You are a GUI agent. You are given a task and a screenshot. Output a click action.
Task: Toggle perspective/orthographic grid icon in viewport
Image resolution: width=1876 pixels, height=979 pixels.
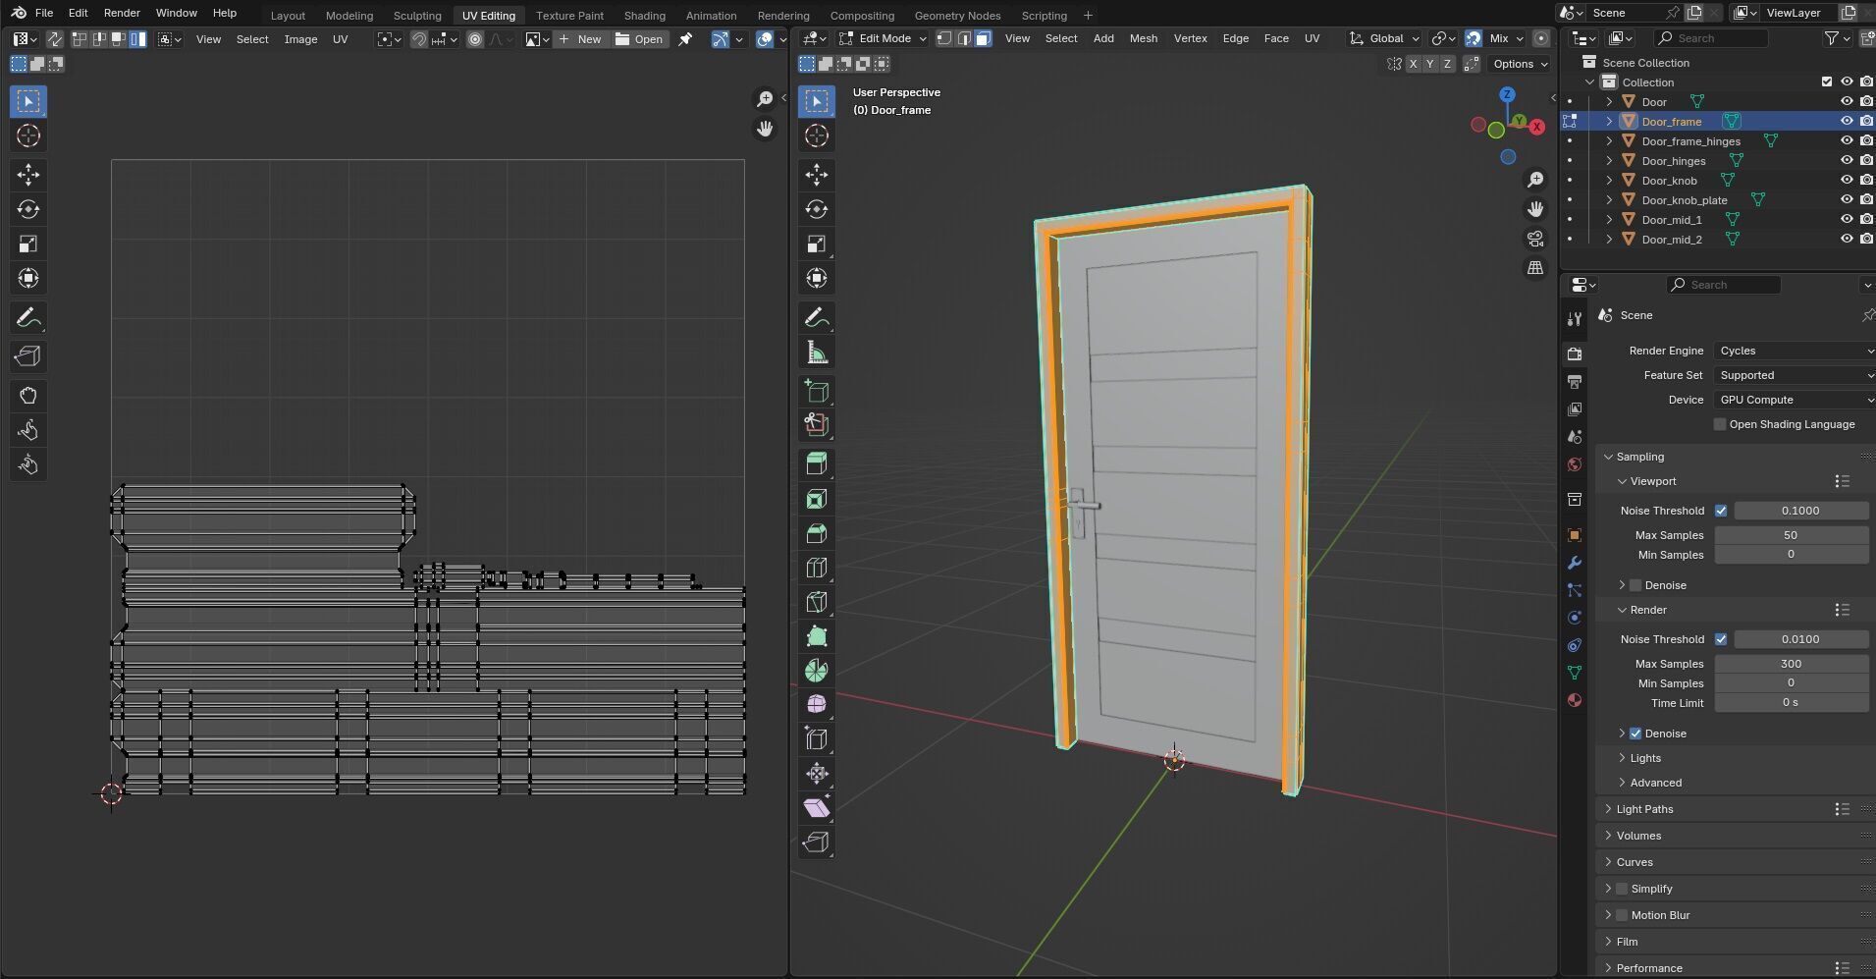pos(1535,268)
